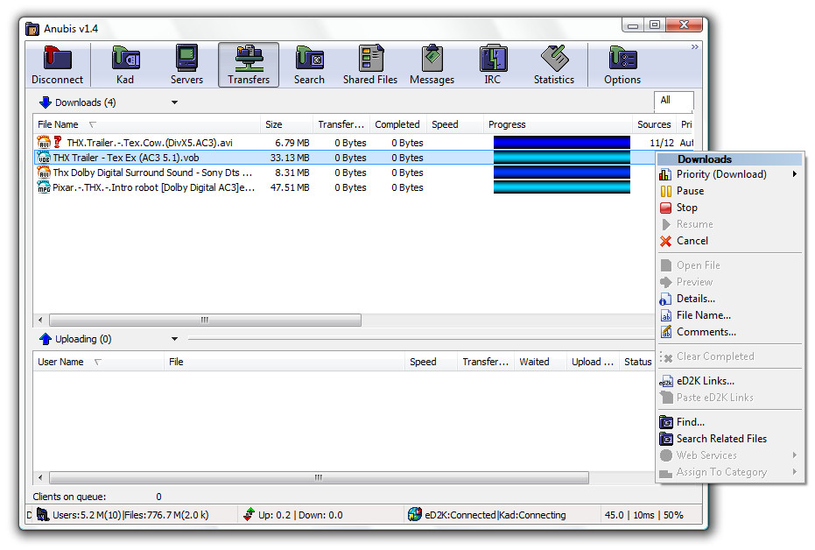
Task: Open the Servers list
Action: (186, 65)
